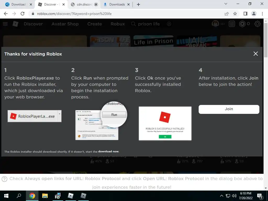Open the Roblox hamburger navigation menu
This screenshot has width=268, height=201.
coord(5,24)
